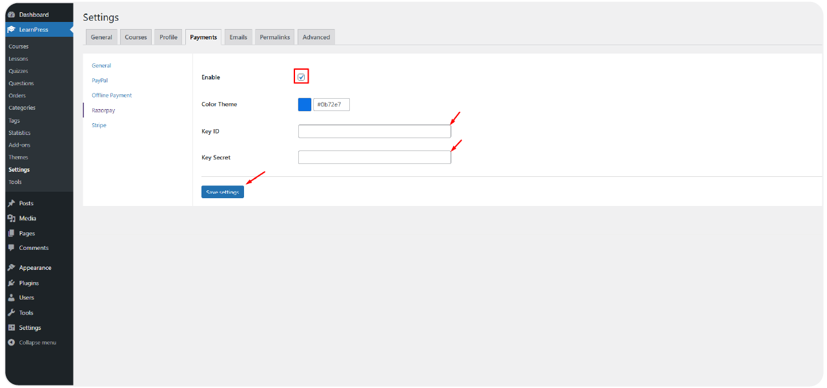Open the PayPal payment section
The width and height of the screenshot is (827, 388).
(99, 81)
